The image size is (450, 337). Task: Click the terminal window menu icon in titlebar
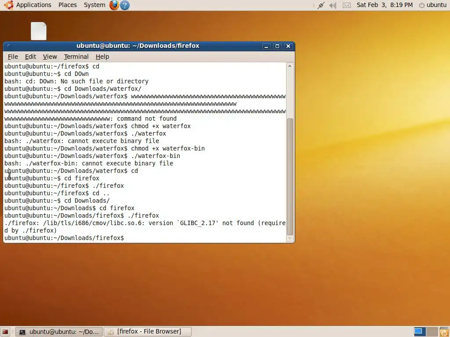click(x=9, y=46)
